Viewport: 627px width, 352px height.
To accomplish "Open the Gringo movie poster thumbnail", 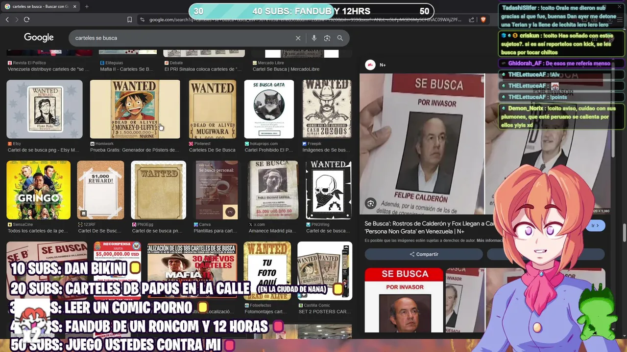I will (x=38, y=190).
